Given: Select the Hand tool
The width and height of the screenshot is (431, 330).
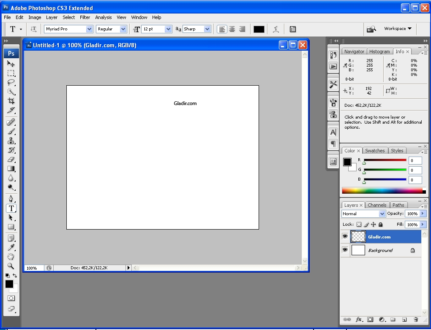Looking at the screenshot, I should tap(11, 257).
